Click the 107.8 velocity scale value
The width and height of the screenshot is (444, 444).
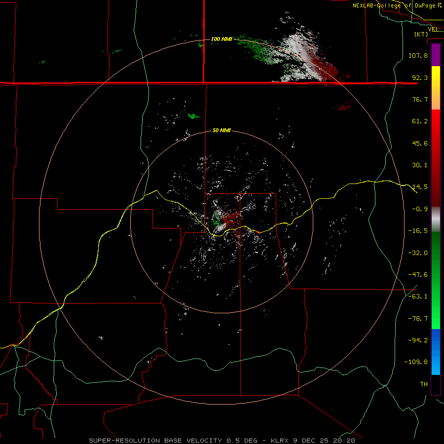click(418, 55)
